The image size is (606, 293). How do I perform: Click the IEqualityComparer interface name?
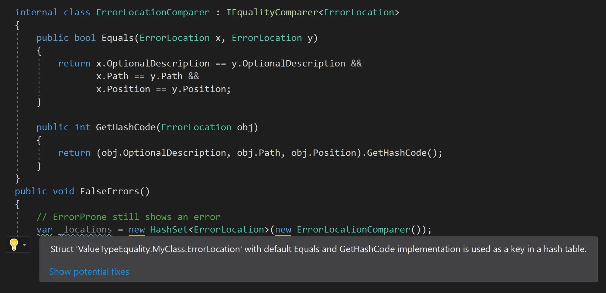tap(272, 12)
